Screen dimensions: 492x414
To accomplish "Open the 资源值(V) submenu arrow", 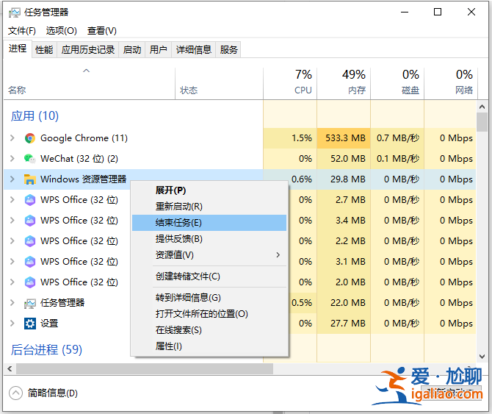I will click(x=278, y=254).
